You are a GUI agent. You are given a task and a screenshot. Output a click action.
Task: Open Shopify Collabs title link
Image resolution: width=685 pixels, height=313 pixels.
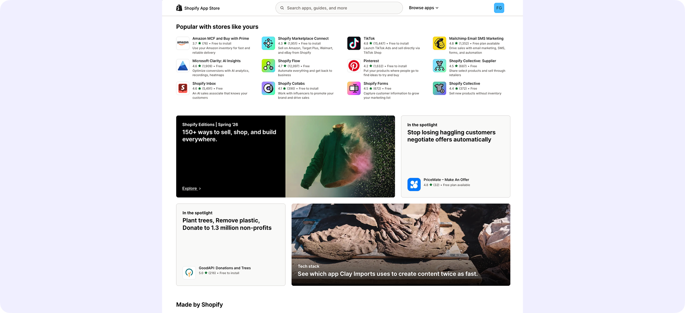[292, 83]
